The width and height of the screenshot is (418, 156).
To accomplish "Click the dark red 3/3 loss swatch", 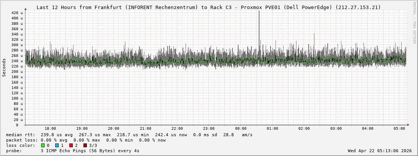I will [x=85, y=145].
